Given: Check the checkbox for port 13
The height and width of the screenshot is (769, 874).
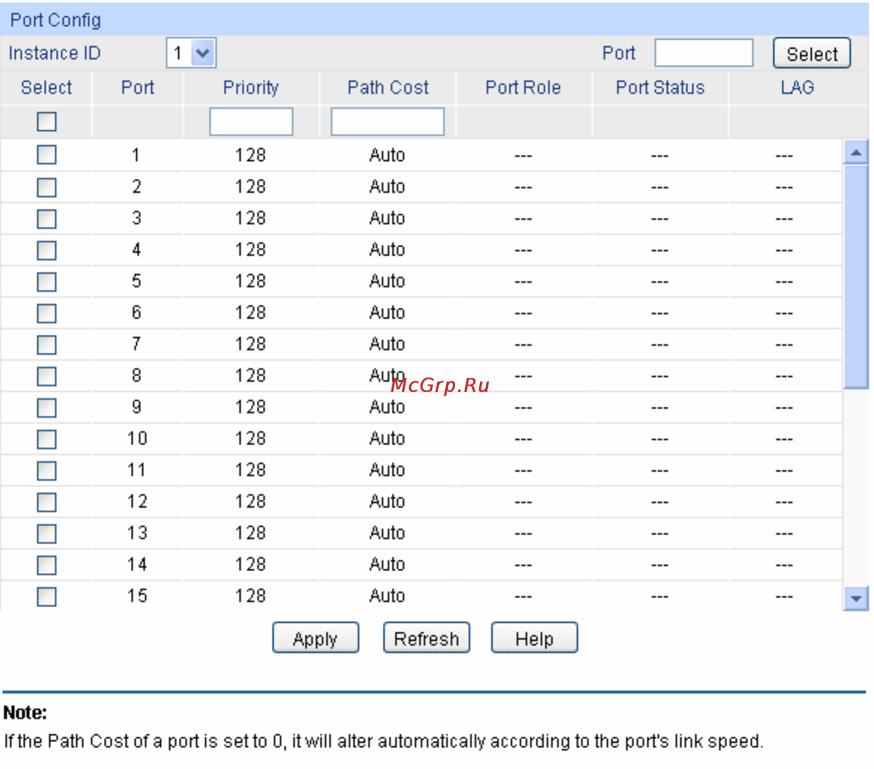Looking at the screenshot, I should tap(46, 533).
